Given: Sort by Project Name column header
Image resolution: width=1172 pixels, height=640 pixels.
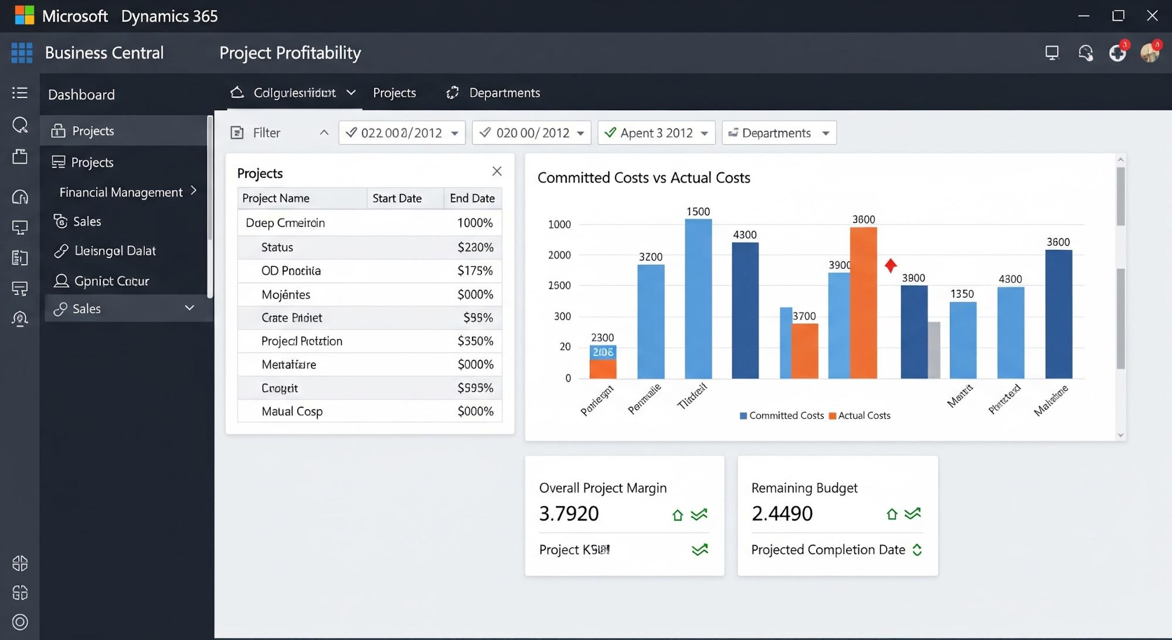Looking at the screenshot, I should (x=302, y=198).
